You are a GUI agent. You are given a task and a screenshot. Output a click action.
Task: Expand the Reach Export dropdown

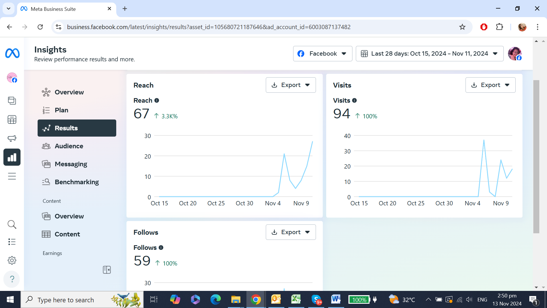click(x=291, y=85)
